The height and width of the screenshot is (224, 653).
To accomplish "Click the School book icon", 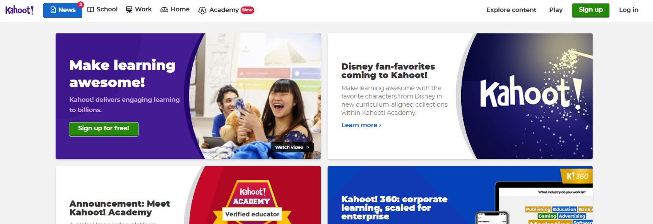I will tap(91, 9).
